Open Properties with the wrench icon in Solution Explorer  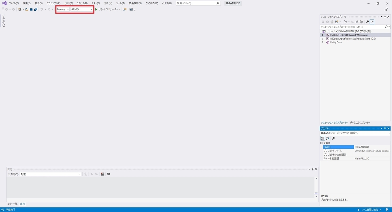click(367, 22)
